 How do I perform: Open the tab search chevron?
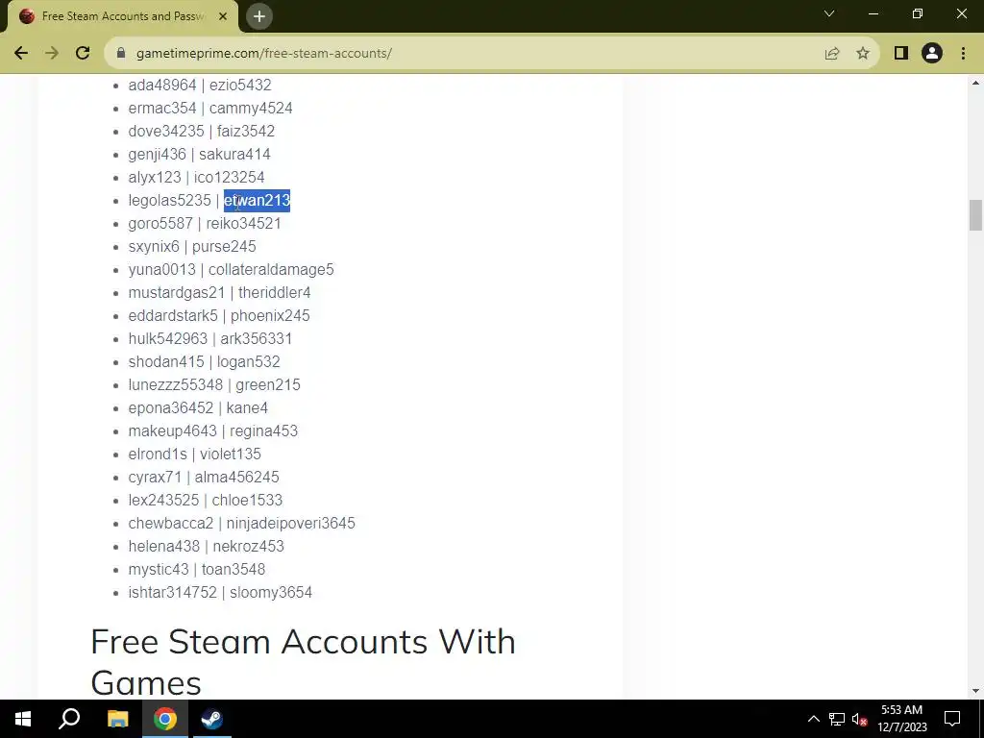(x=829, y=13)
